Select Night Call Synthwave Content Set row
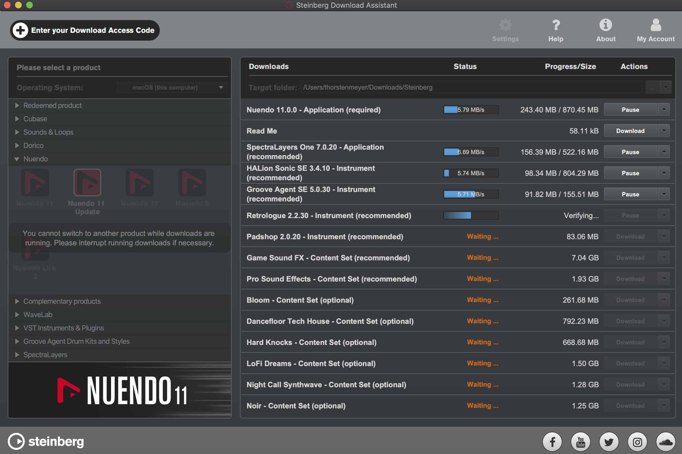The width and height of the screenshot is (682, 454). 457,384
